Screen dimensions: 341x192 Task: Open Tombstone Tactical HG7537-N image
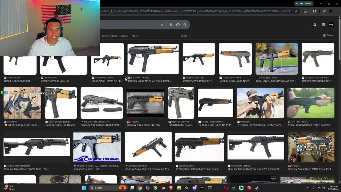(256, 147)
